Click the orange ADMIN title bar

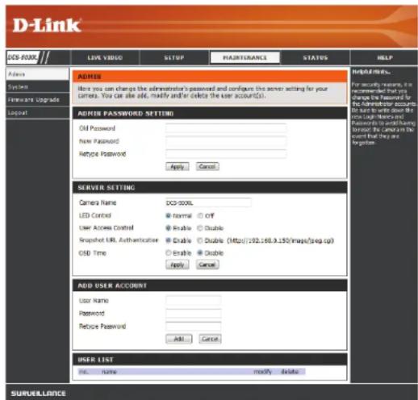click(210, 77)
